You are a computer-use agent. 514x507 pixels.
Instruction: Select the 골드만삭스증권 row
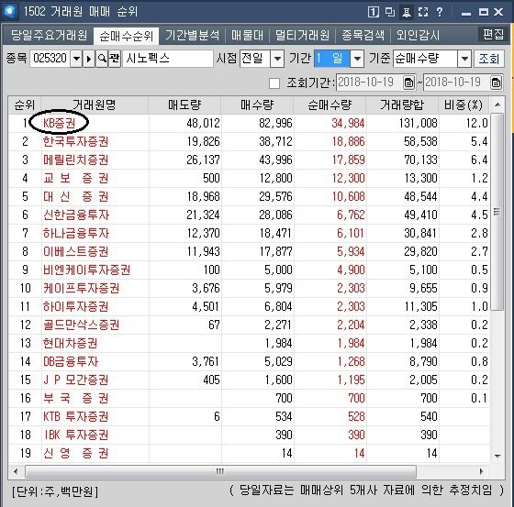pos(249,325)
